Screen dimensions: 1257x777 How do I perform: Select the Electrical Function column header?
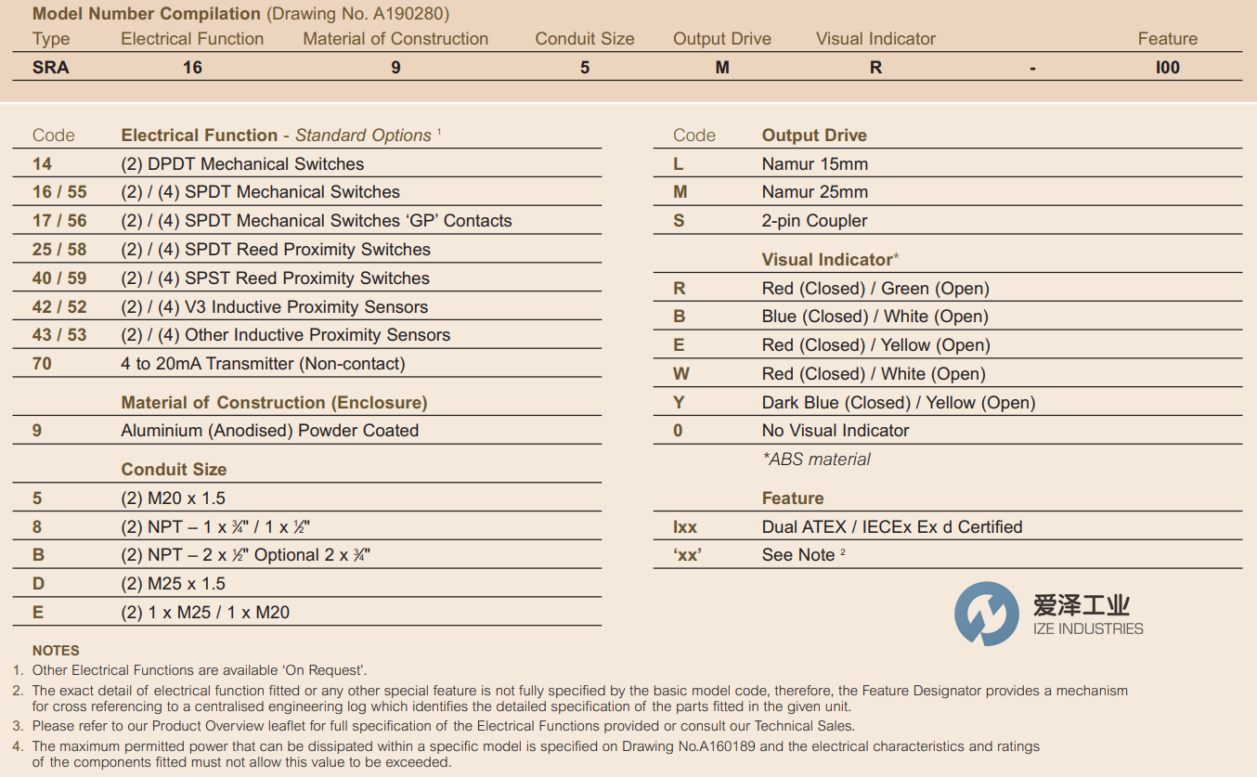click(191, 38)
